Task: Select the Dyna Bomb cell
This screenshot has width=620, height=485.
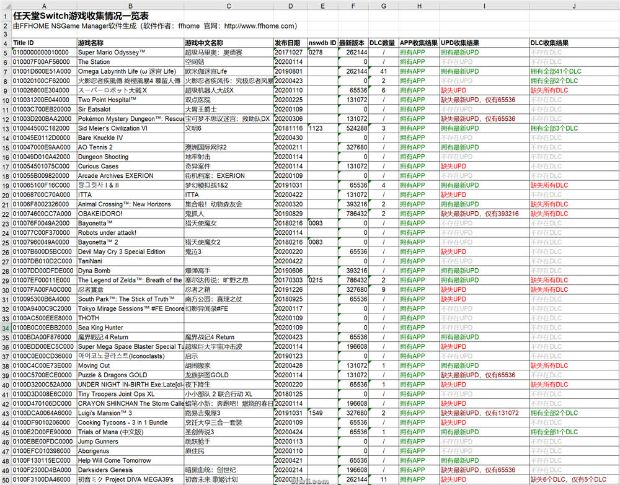Action: [130, 271]
